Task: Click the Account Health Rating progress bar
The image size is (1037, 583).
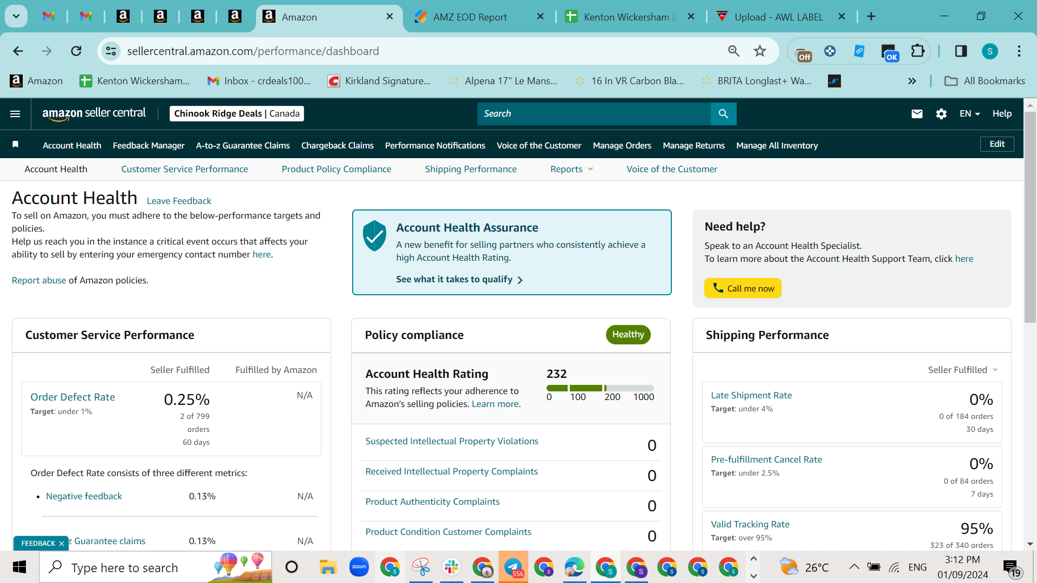Action: (600, 388)
